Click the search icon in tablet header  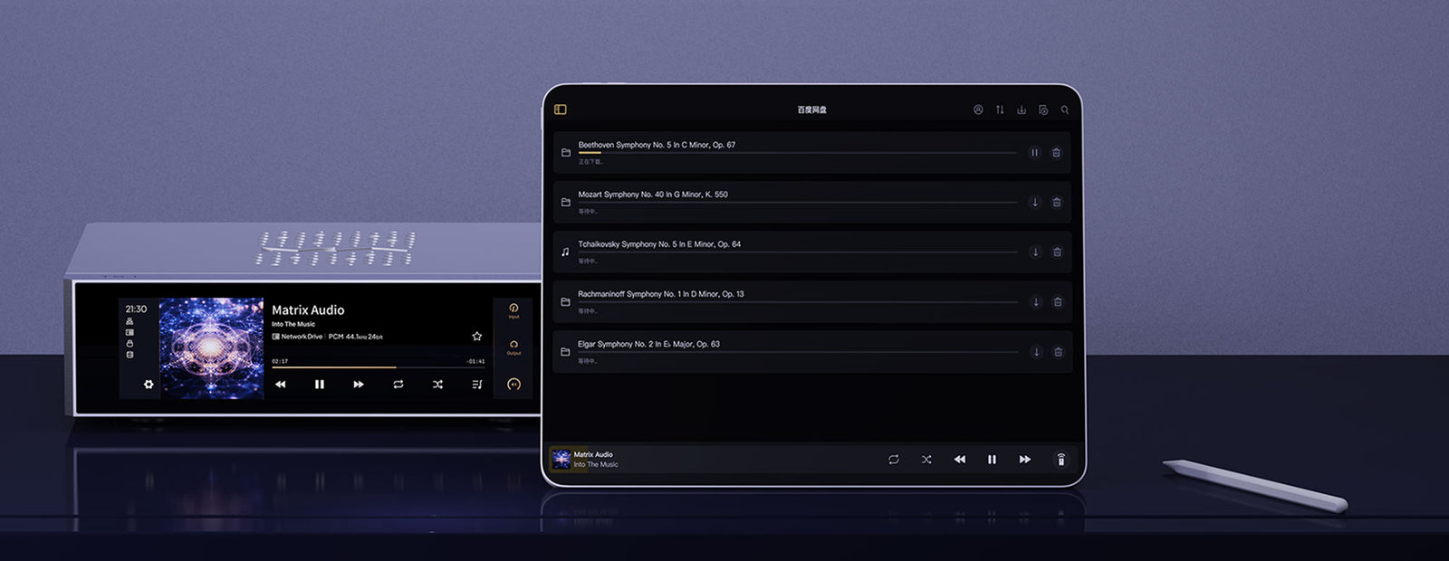click(x=1065, y=109)
